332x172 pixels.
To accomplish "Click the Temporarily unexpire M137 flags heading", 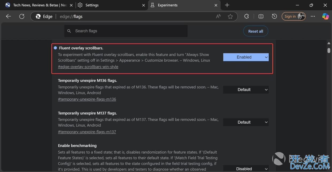I will 87,113.
